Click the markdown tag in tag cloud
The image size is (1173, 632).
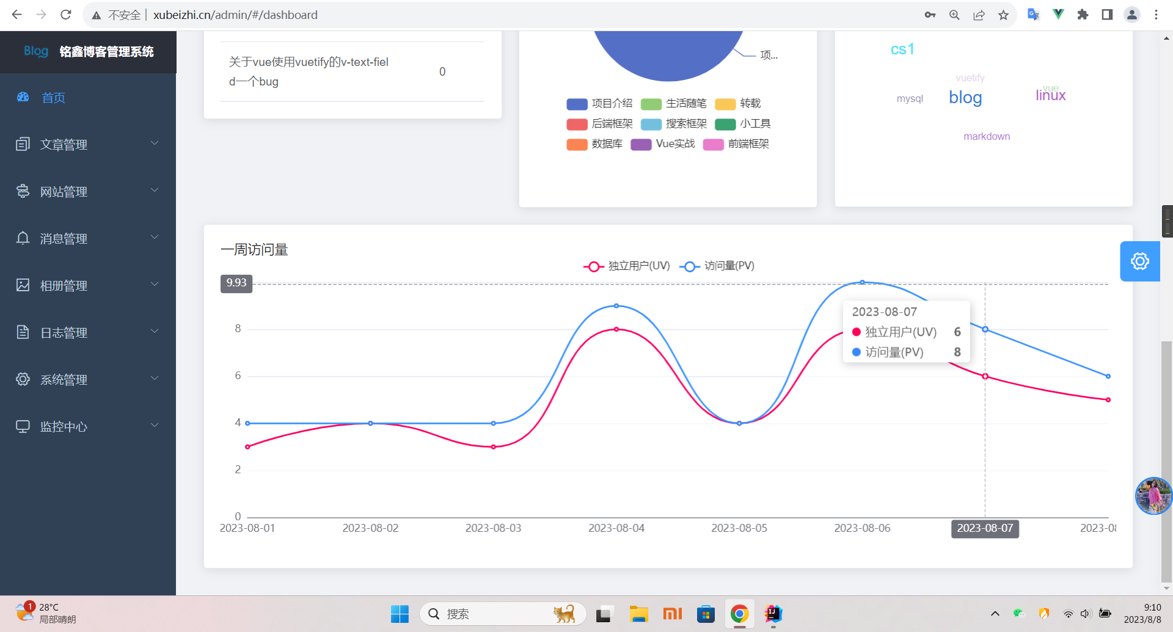[987, 136]
